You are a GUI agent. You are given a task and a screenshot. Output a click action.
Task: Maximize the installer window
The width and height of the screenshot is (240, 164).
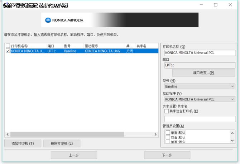pyautogui.click(x=216, y=5)
